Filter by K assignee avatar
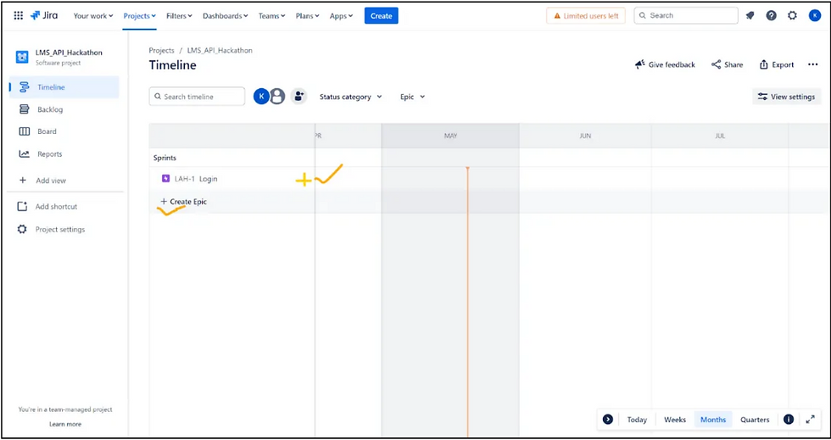831x440 pixels. pyautogui.click(x=261, y=97)
